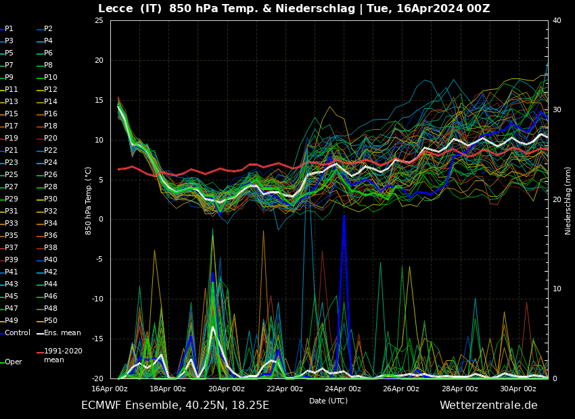Click the 16Apr 00z date tick label
Viewport: 575px width, 419px height.
click(x=110, y=389)
